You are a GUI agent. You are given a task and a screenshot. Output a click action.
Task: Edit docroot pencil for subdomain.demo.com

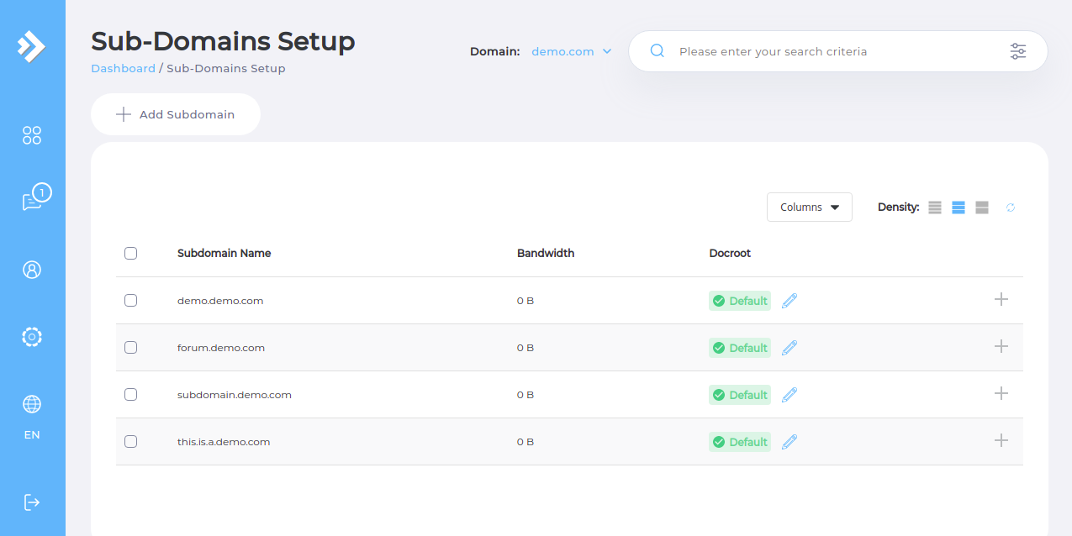point(789,395)
